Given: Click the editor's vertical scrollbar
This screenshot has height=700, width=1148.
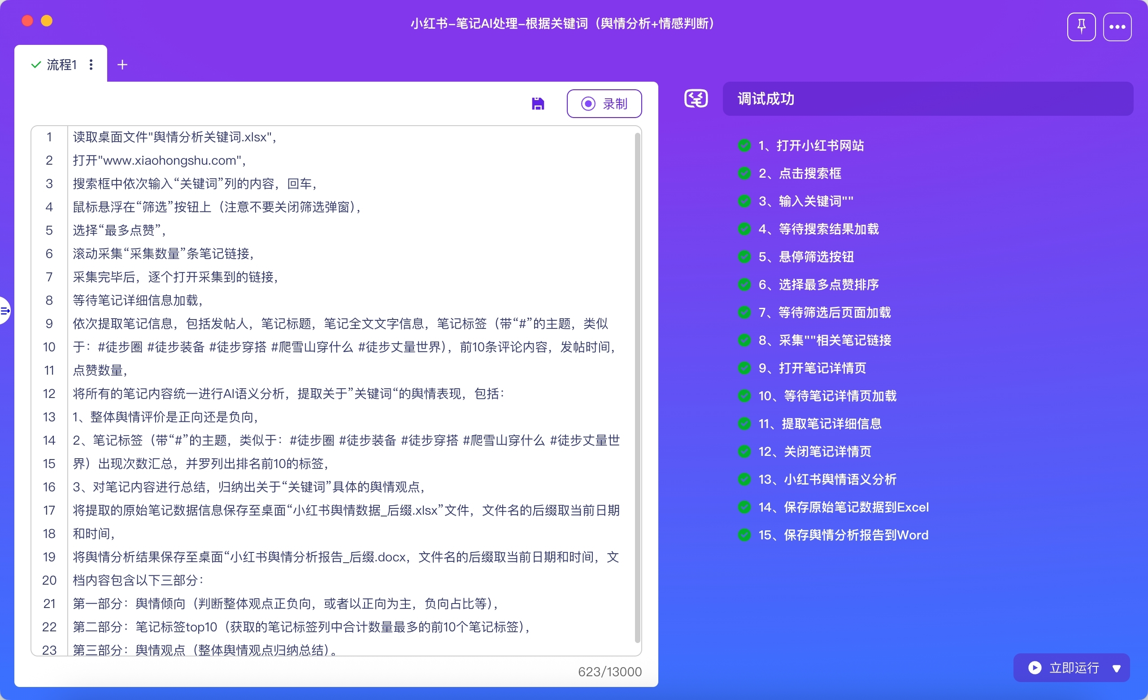Looking at the screenshot, I should click(x=637, y=387).
